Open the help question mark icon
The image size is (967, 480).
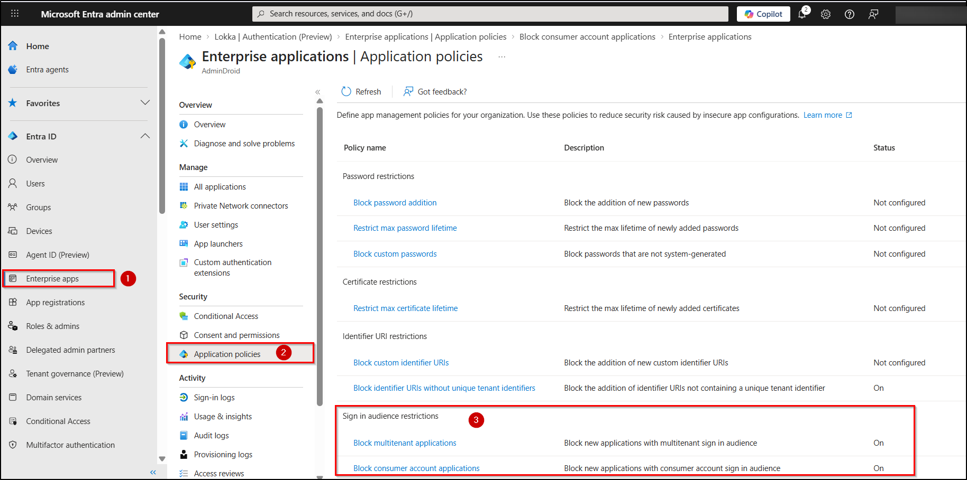(849, 14)
